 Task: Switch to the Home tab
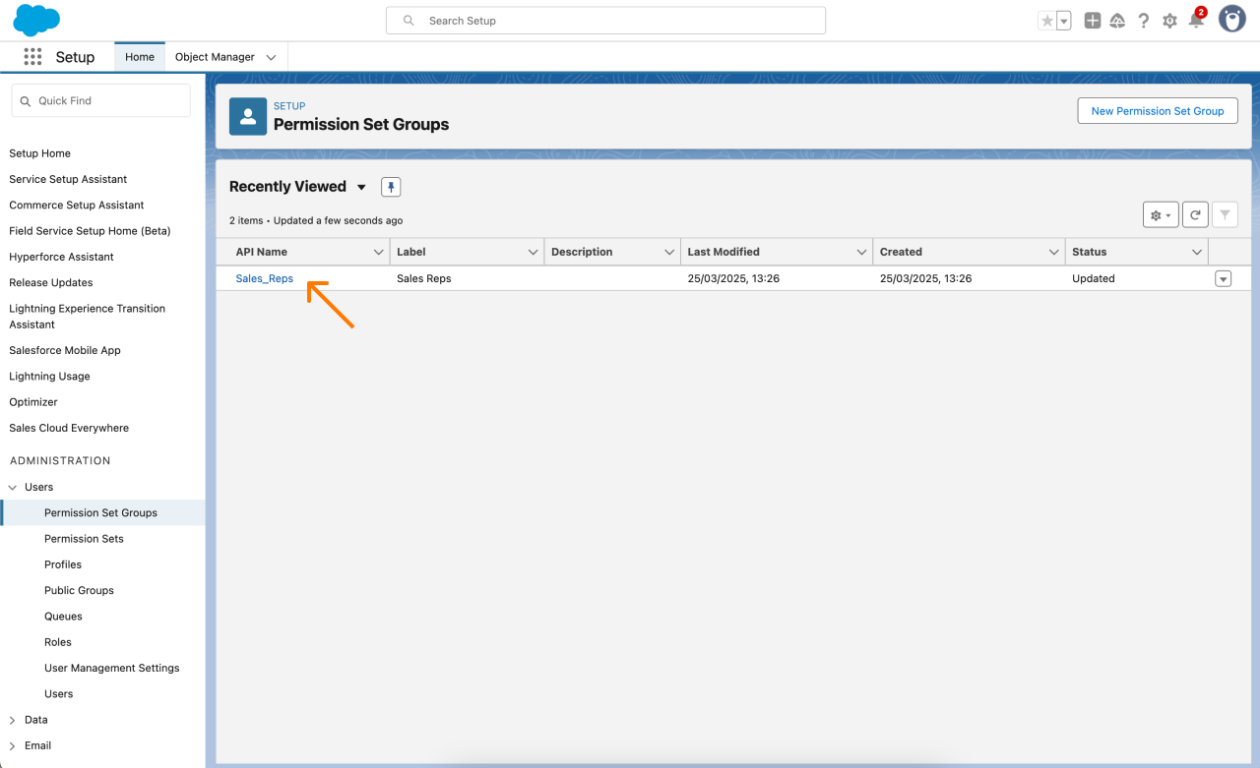[140, 57]
